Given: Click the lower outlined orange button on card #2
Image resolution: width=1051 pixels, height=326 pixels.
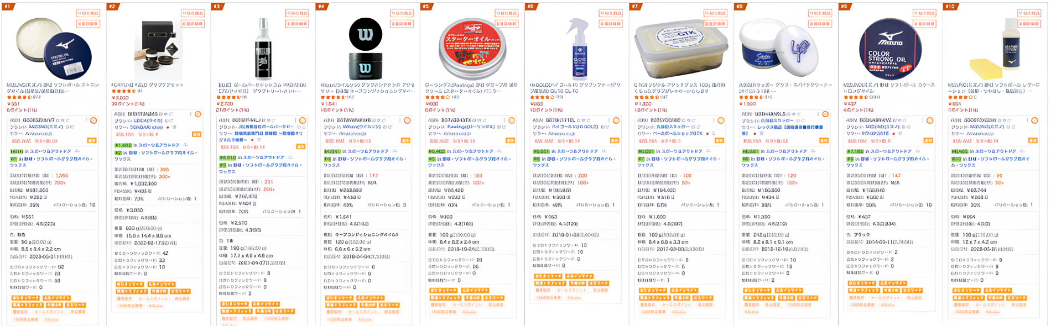Looking at the screenshot, I should 192,24.
